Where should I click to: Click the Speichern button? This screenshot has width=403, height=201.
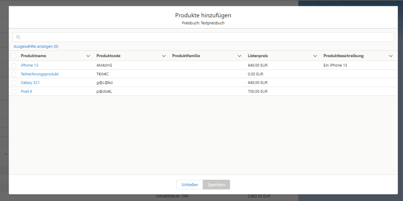(216, 184)
